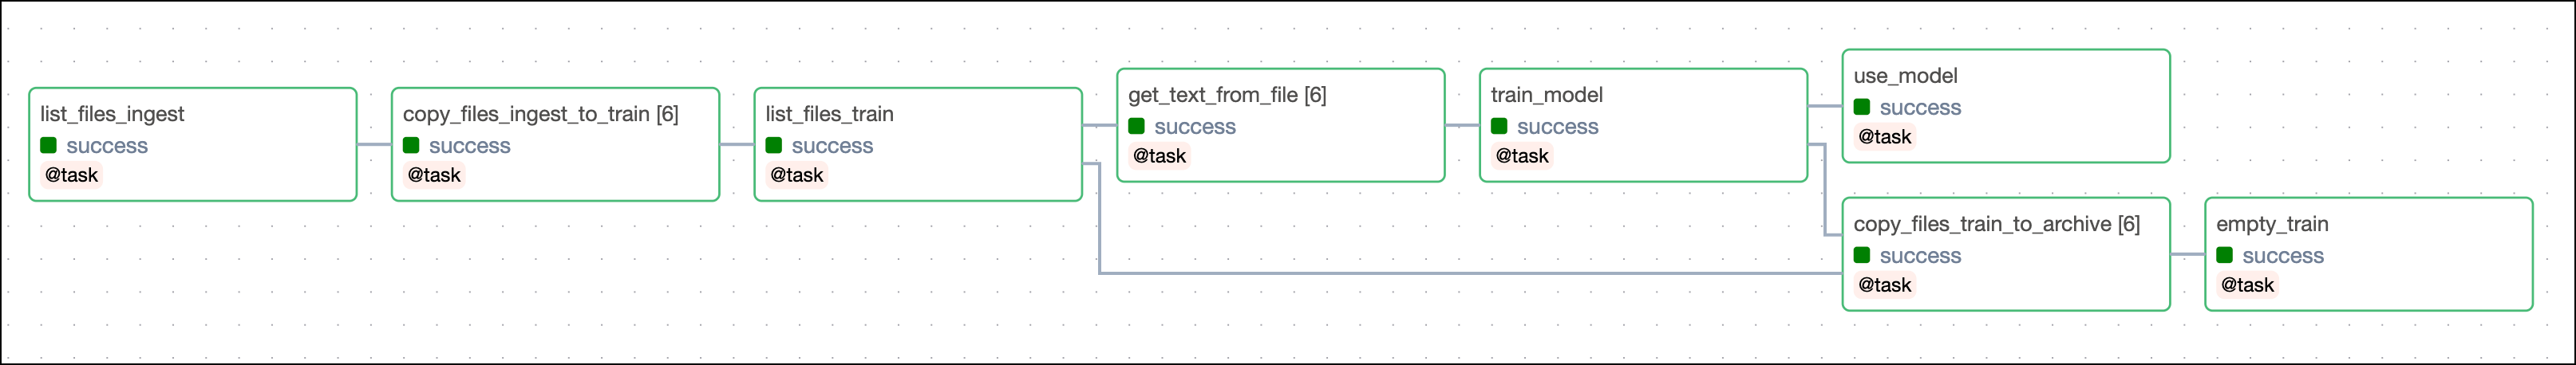Viewport: 2576px width, 365px height.
Task: Click the green status square in use_model
Action: tap(1862, 108)
